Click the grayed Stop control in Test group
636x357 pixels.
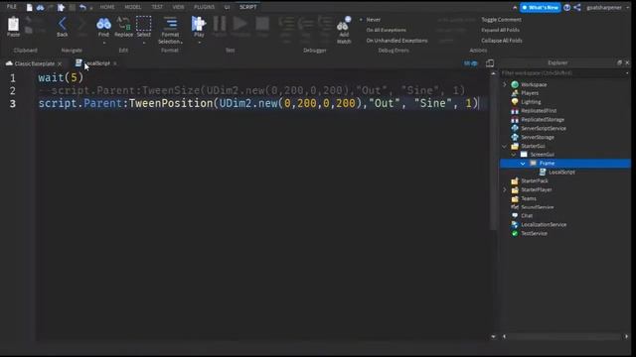[262, 24]
